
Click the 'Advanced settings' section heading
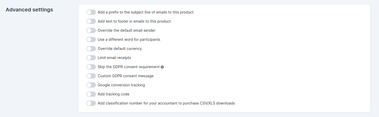29,10
